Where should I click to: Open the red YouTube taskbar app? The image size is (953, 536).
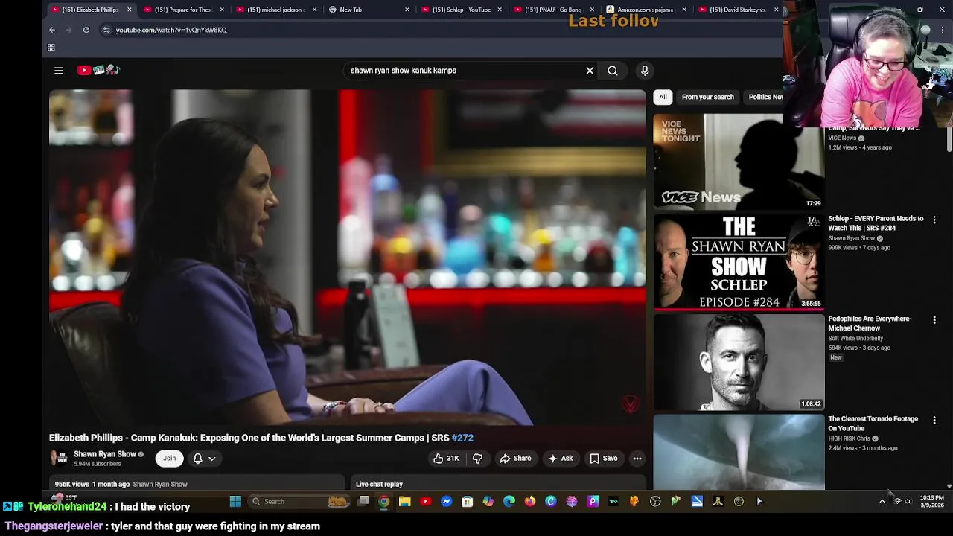[425, 502]
